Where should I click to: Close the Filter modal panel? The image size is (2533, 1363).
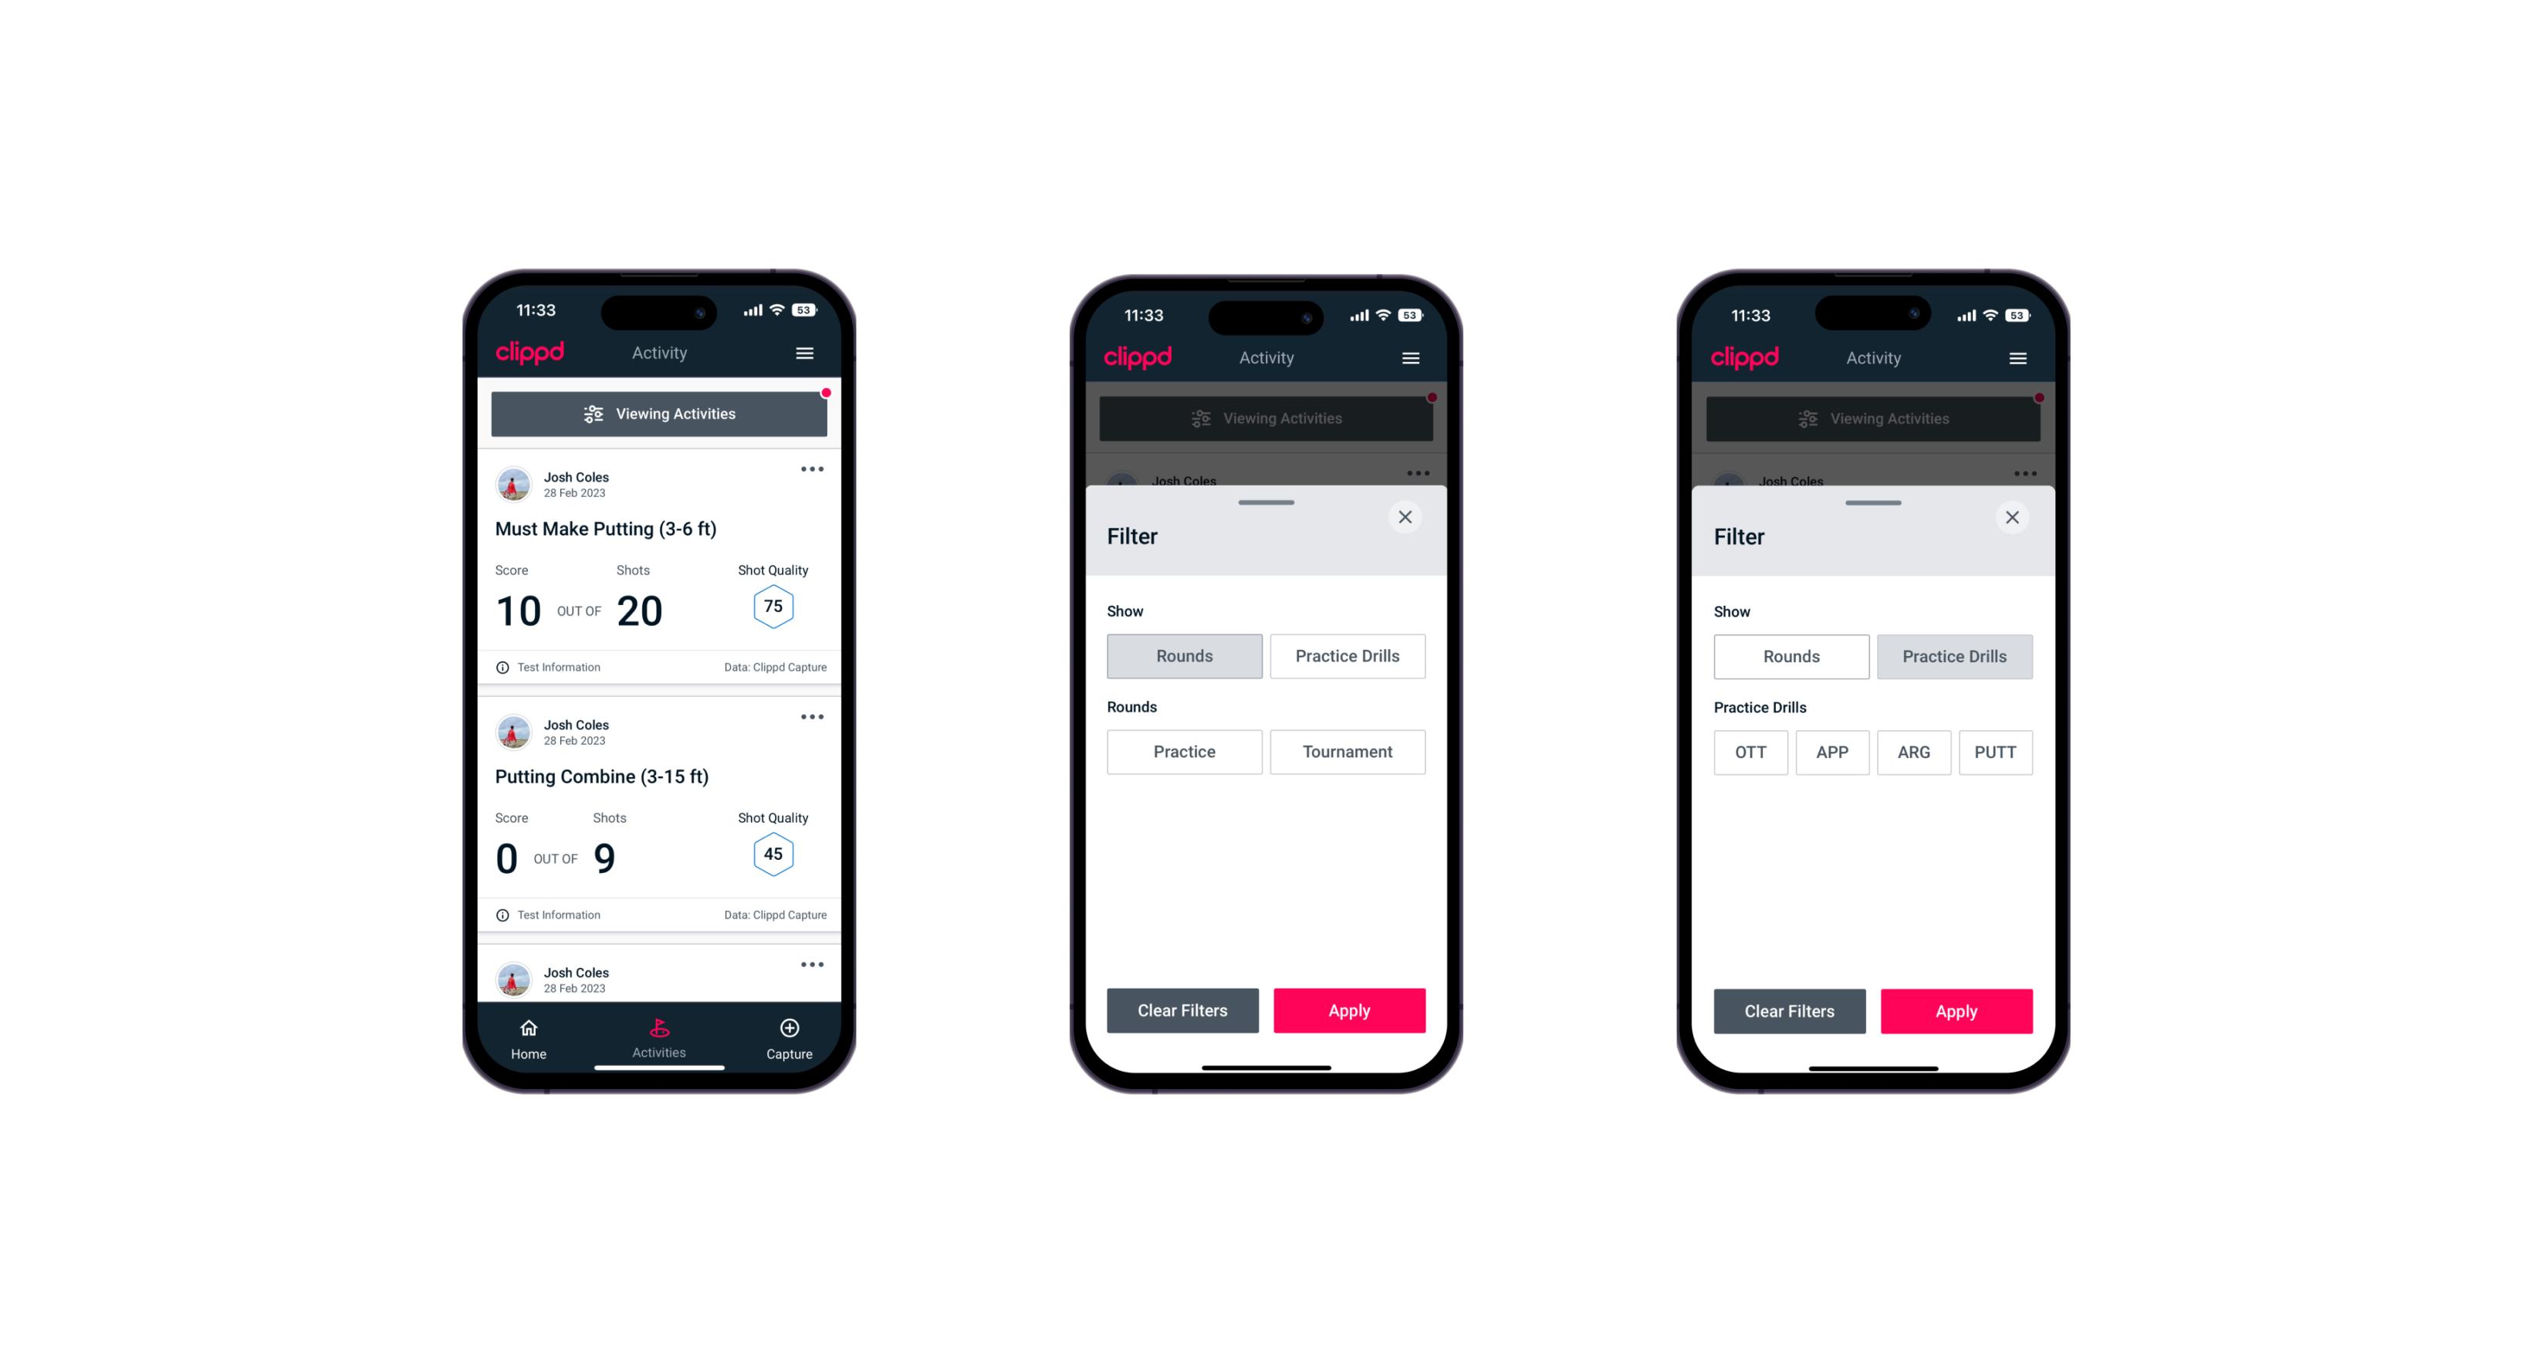(1407, 517)
